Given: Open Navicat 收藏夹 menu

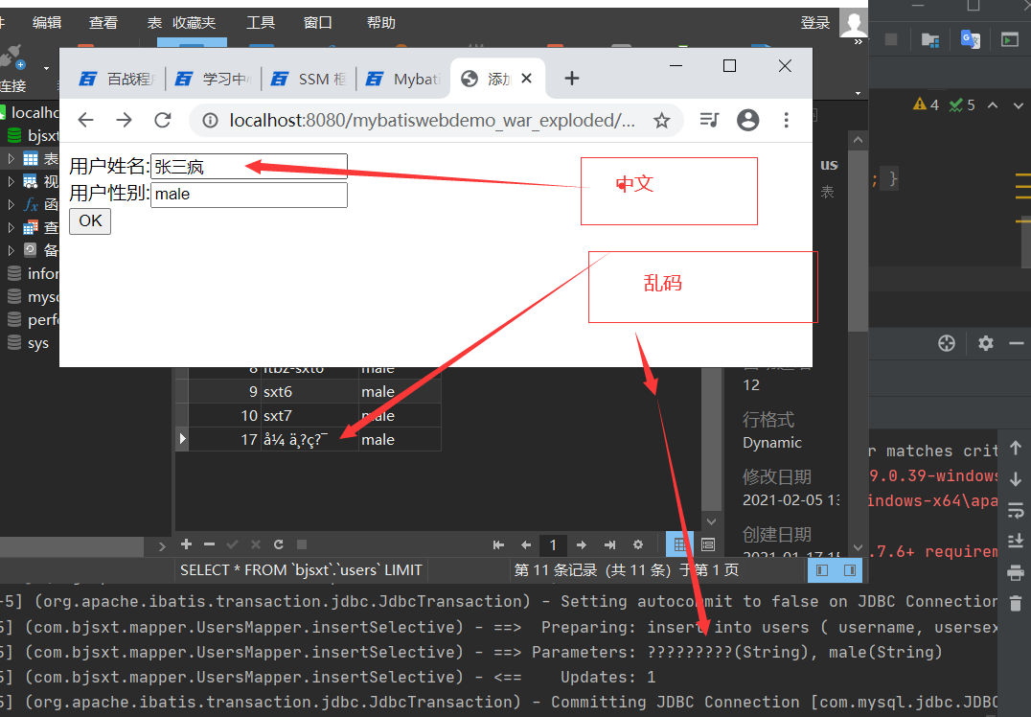Looking at the screenshot, I should [194, 22].
